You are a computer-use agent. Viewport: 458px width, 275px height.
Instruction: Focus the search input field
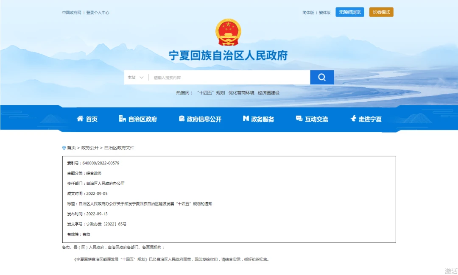click(229, 78)
